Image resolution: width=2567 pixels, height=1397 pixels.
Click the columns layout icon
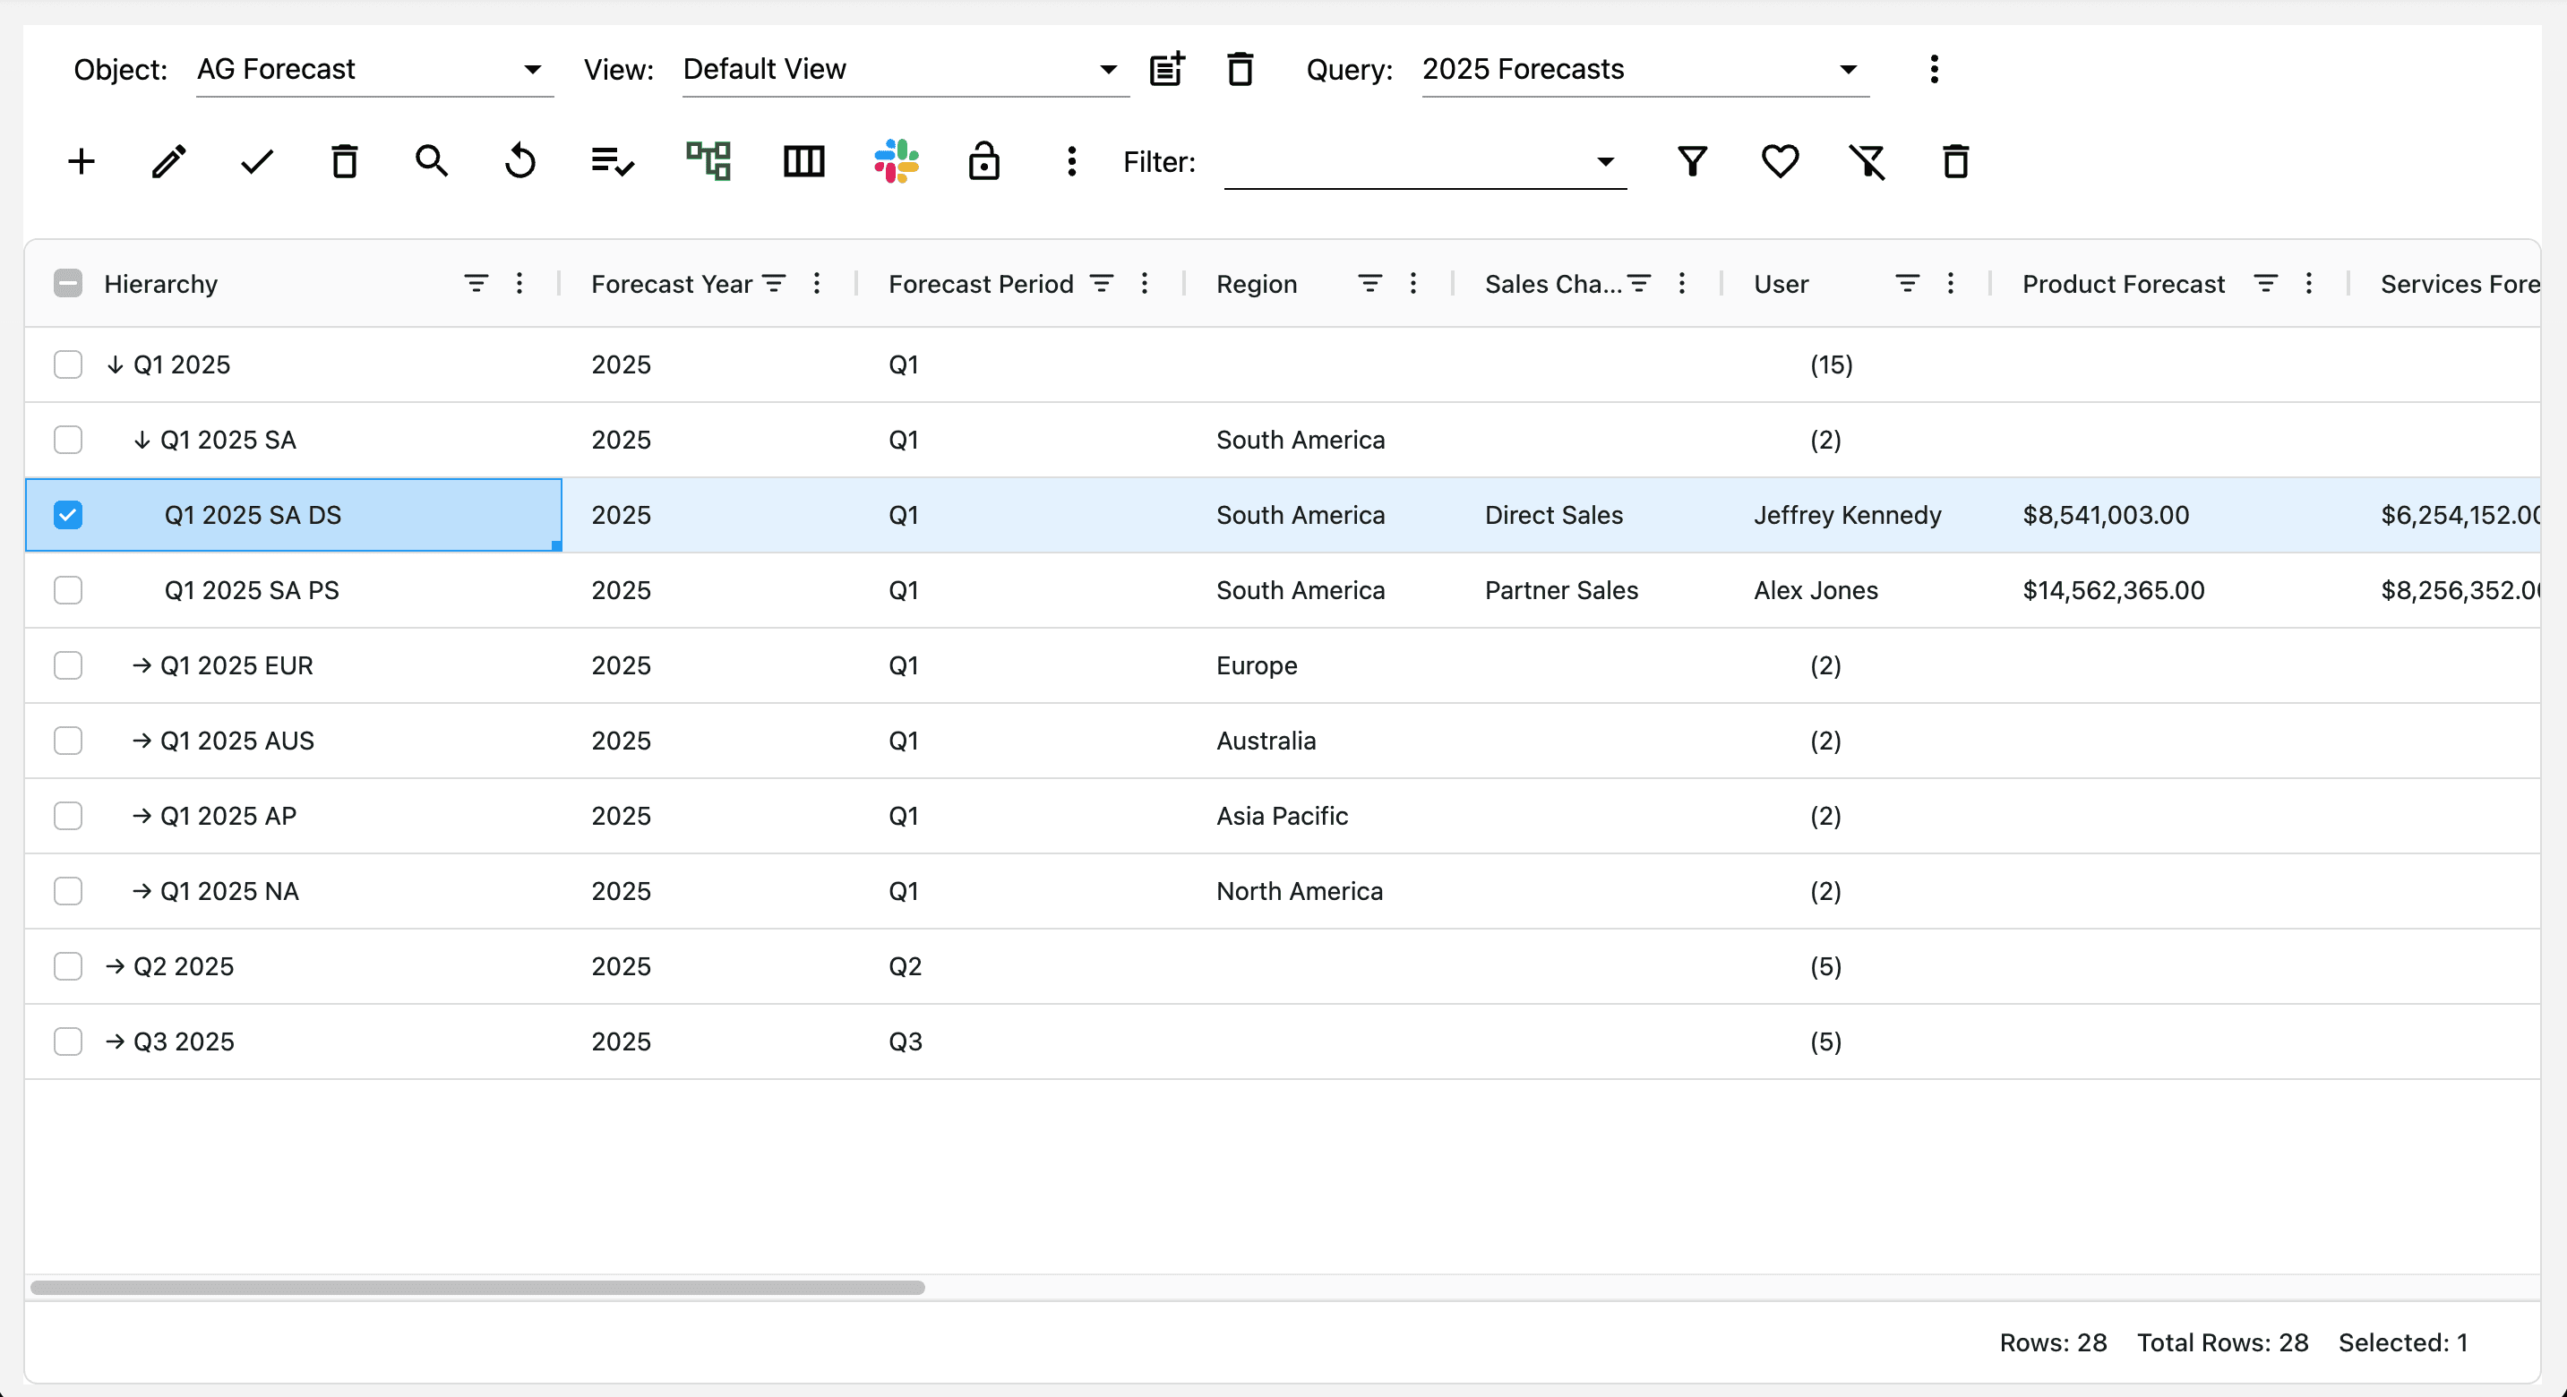[803, 161]
